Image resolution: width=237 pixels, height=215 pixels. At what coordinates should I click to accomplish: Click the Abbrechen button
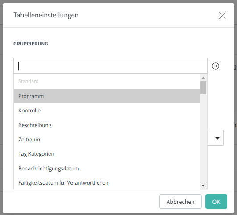click(x=180, y=202)
